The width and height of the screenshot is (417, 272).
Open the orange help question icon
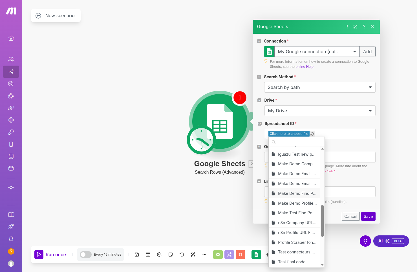[x=11, y=251]
